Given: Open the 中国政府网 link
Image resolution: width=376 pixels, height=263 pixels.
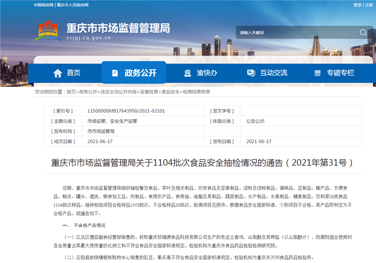Looking at the screenshot, I should (43, 5).
